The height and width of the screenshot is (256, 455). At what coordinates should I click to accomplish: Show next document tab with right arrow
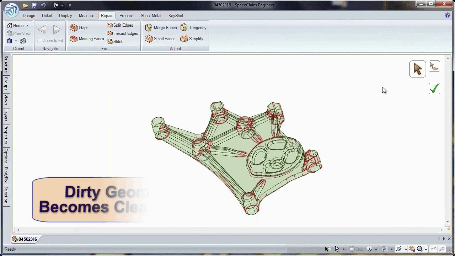[444, 239]
